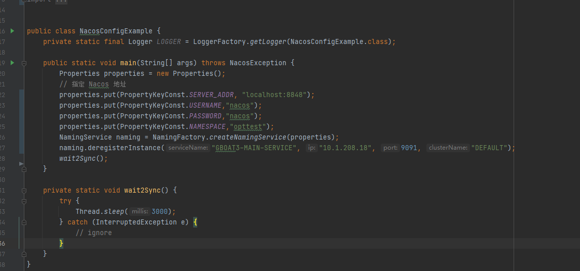Screen dimensions: 580x271
Task: Click InterruptedException in the catch clause
Action: [x=136, y=222]
